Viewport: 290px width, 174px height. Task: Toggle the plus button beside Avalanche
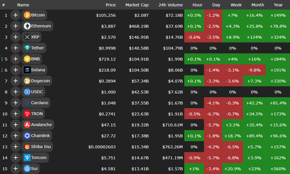(x=15, y=125)
